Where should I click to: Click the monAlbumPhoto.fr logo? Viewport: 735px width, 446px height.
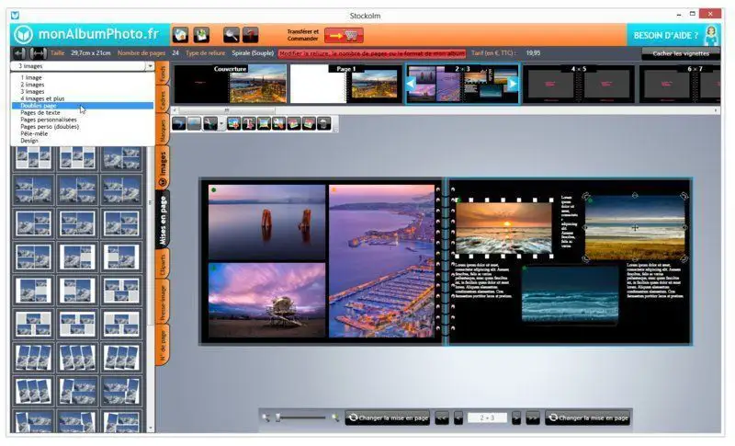pos(86,34)
